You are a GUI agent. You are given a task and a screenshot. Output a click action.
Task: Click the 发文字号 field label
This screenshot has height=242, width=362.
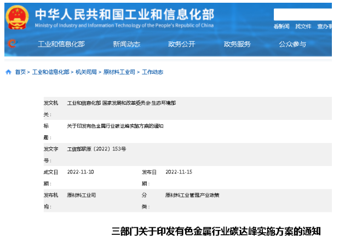51,155
